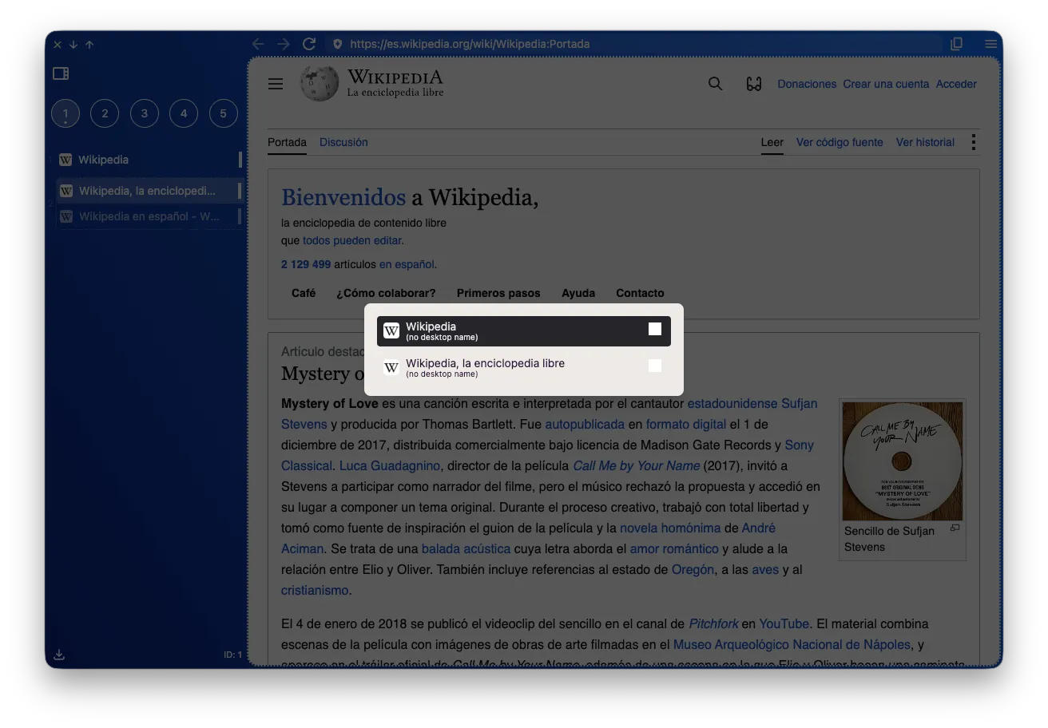Tick the checkbox for 'Wikipedia, la enciclopedia libre' row

[655, 366]
